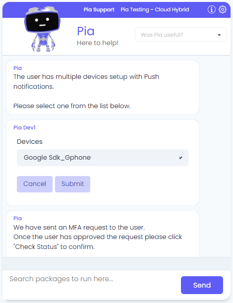Click the Devices field label
Screen dimensions: 233x303
point(30,142)
